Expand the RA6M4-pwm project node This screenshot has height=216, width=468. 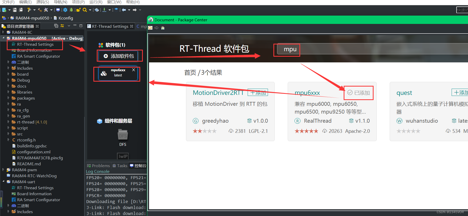(3, 170)
